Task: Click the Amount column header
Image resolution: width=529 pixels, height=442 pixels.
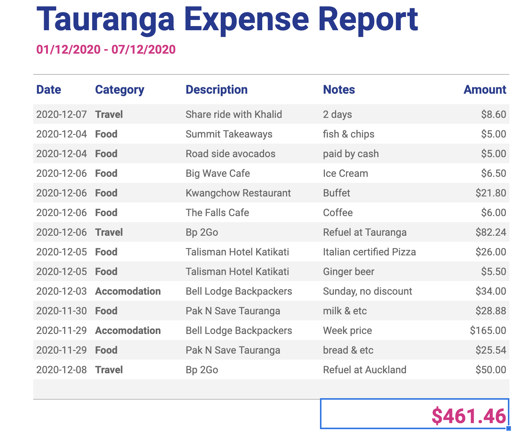Action: (x=484, y=90)
